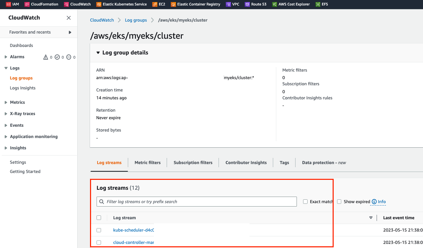Screen dimensions: 423x248
Task: Expand the Metrics section
Action: click(x=6, y=102)
